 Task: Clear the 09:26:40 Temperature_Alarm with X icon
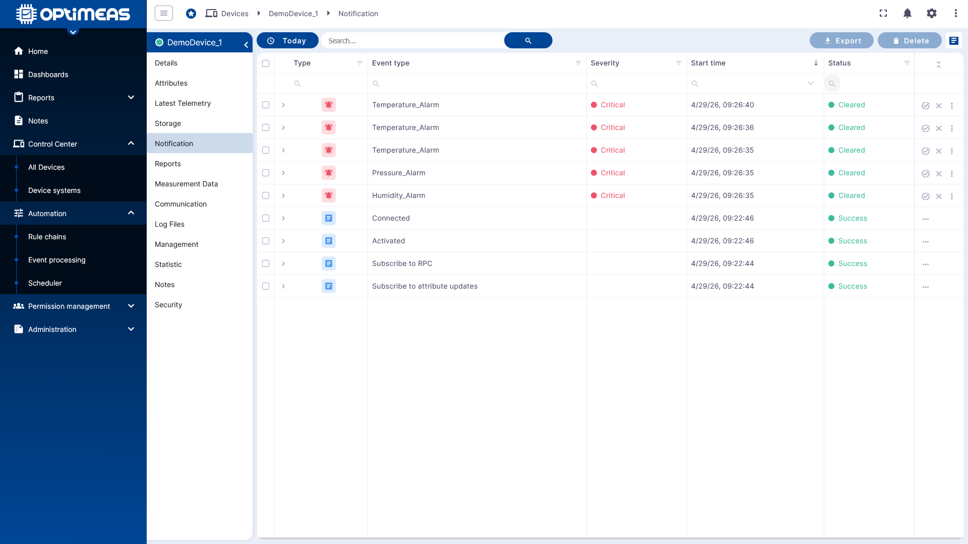[939, 106]
